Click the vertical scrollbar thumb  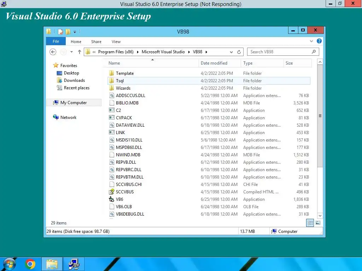[x=320, y=116]
